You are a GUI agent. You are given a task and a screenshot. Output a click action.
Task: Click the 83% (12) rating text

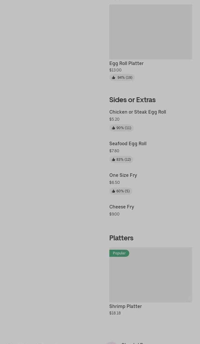(x=124, y=160)
